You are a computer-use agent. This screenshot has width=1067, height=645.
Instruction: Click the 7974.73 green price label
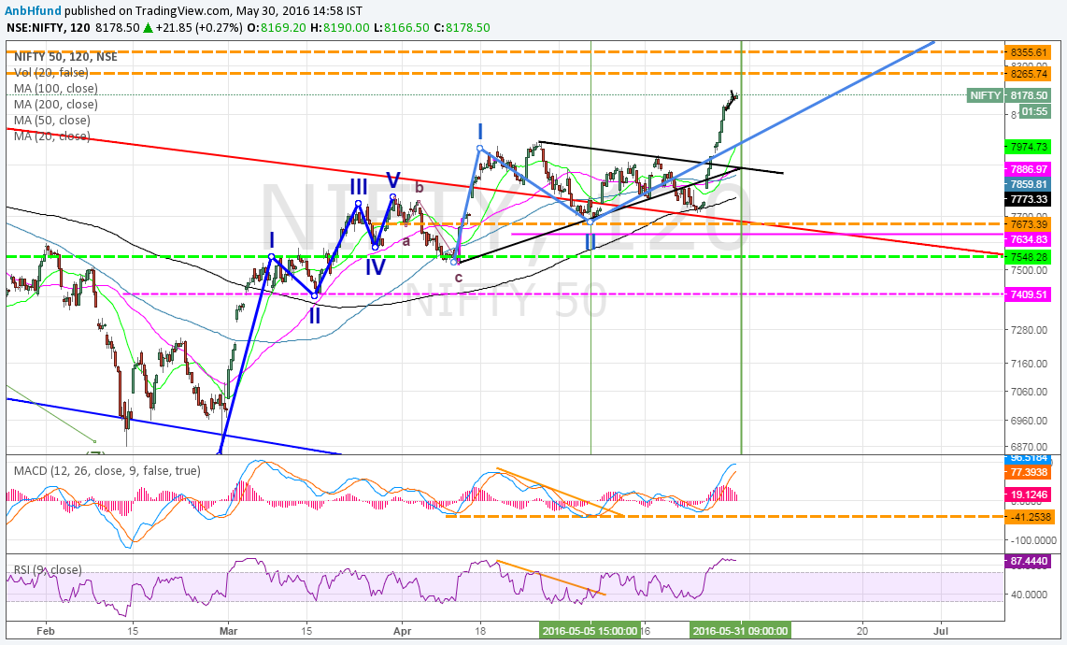coord(1028,147)
